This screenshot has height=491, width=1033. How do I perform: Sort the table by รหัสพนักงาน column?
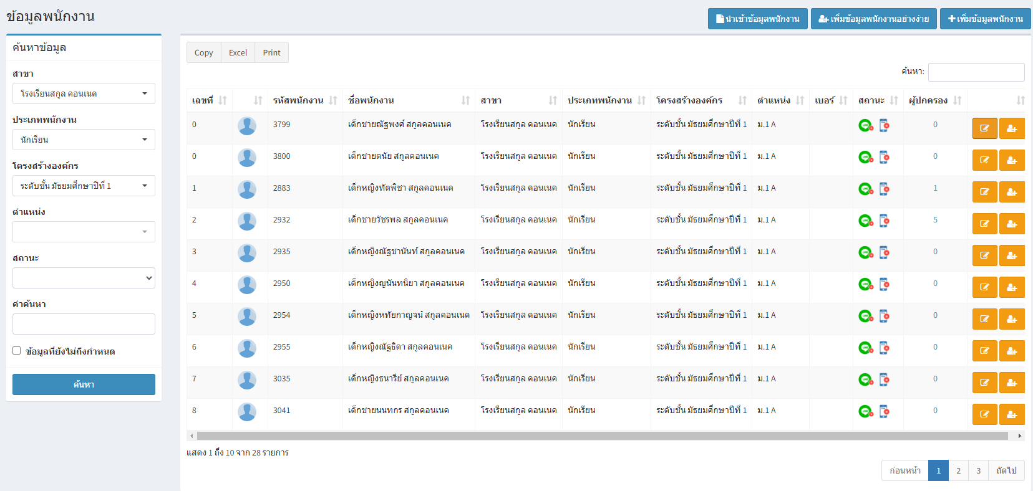coord(305,100)
